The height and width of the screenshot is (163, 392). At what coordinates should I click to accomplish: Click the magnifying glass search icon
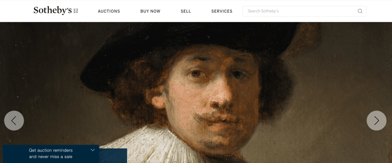click(360, 11)
